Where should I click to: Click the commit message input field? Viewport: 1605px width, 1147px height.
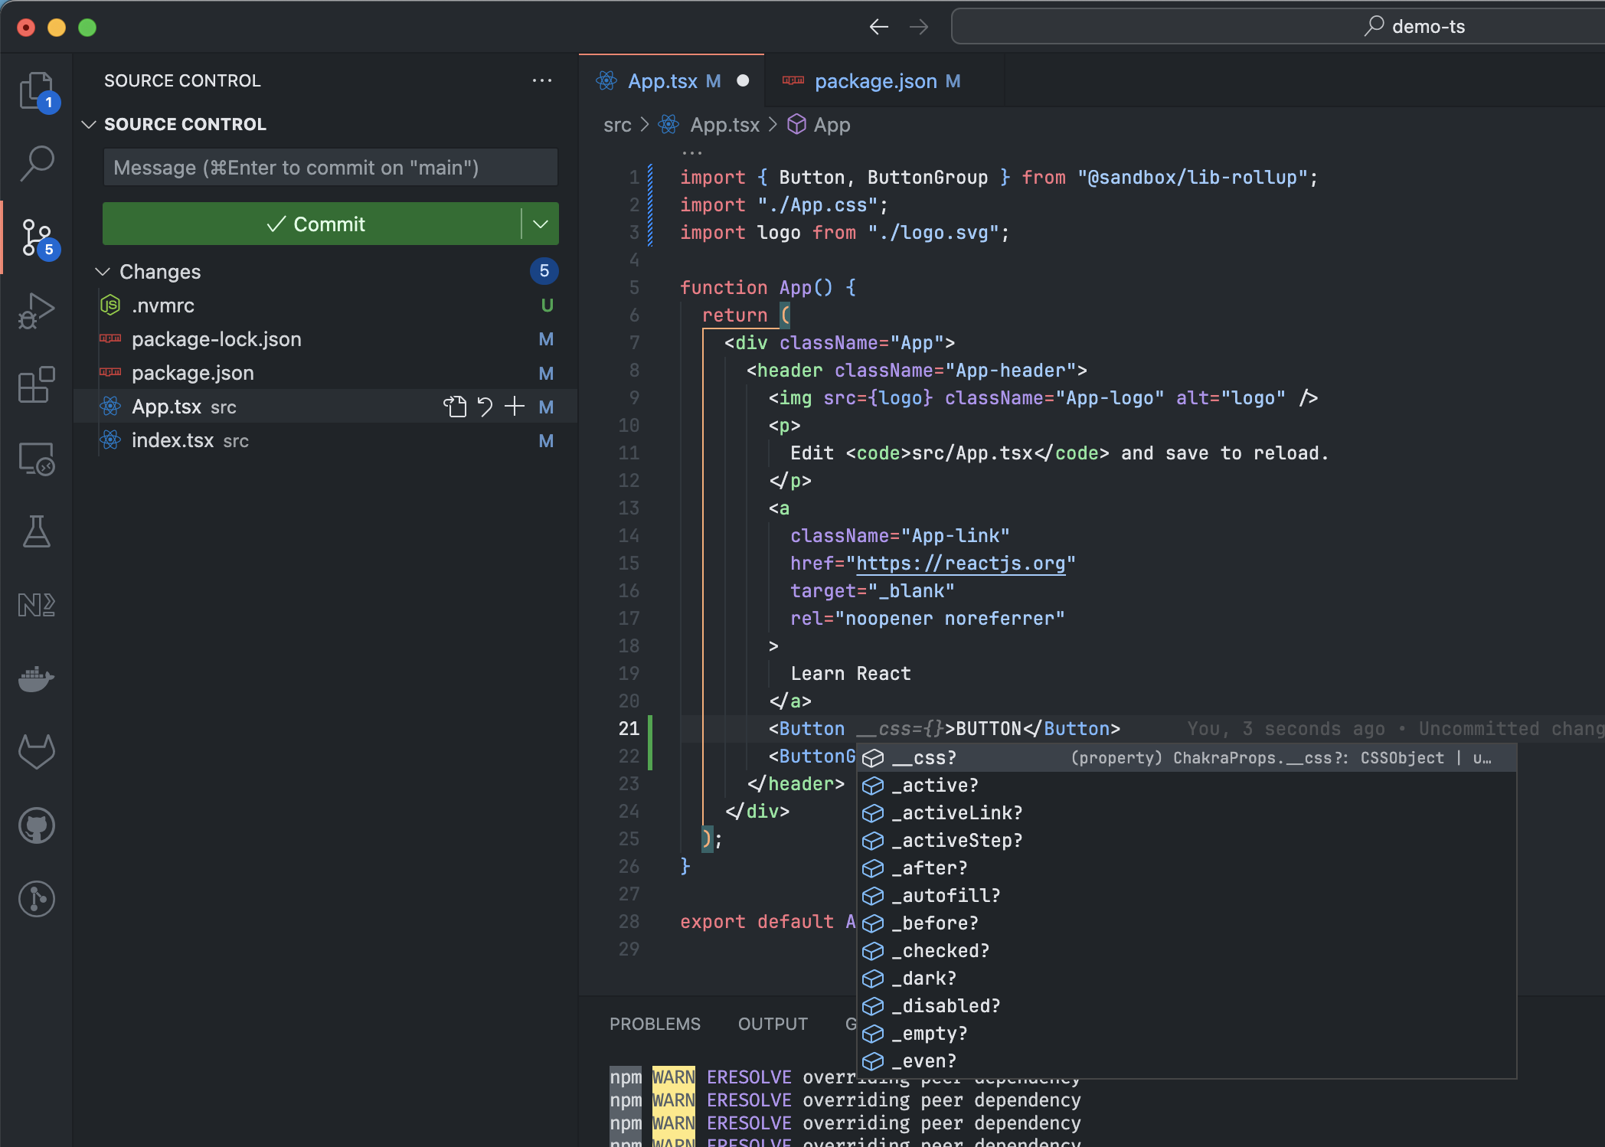coord(329,167)
